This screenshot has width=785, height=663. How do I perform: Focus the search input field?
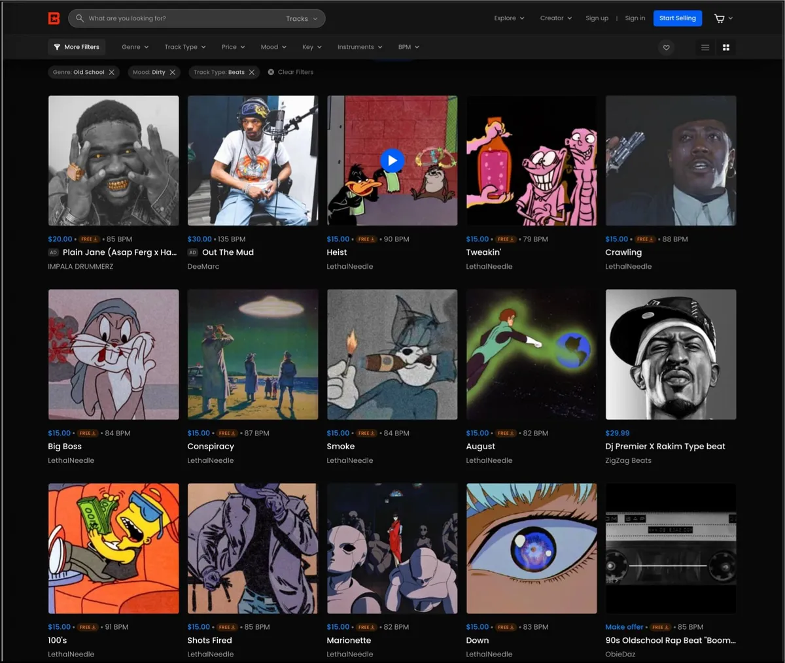(183, 18)
